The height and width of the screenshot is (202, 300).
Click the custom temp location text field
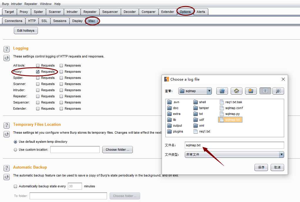coord(75,150)
